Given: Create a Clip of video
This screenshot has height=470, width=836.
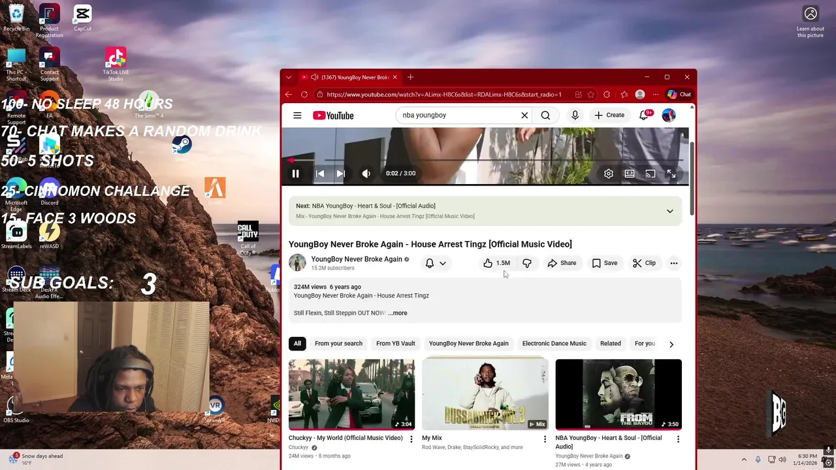Looking at the screenshot, I should [x=644, y=263].
